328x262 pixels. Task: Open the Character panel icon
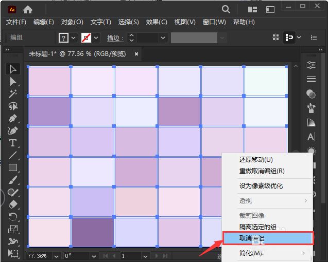pyautogui.click(x=311, y=137)
